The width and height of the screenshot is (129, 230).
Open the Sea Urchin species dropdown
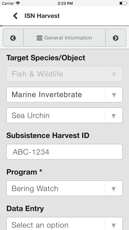64,115
